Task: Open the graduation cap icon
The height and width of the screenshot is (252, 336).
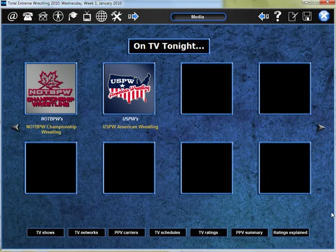Action: pos(73,16)
